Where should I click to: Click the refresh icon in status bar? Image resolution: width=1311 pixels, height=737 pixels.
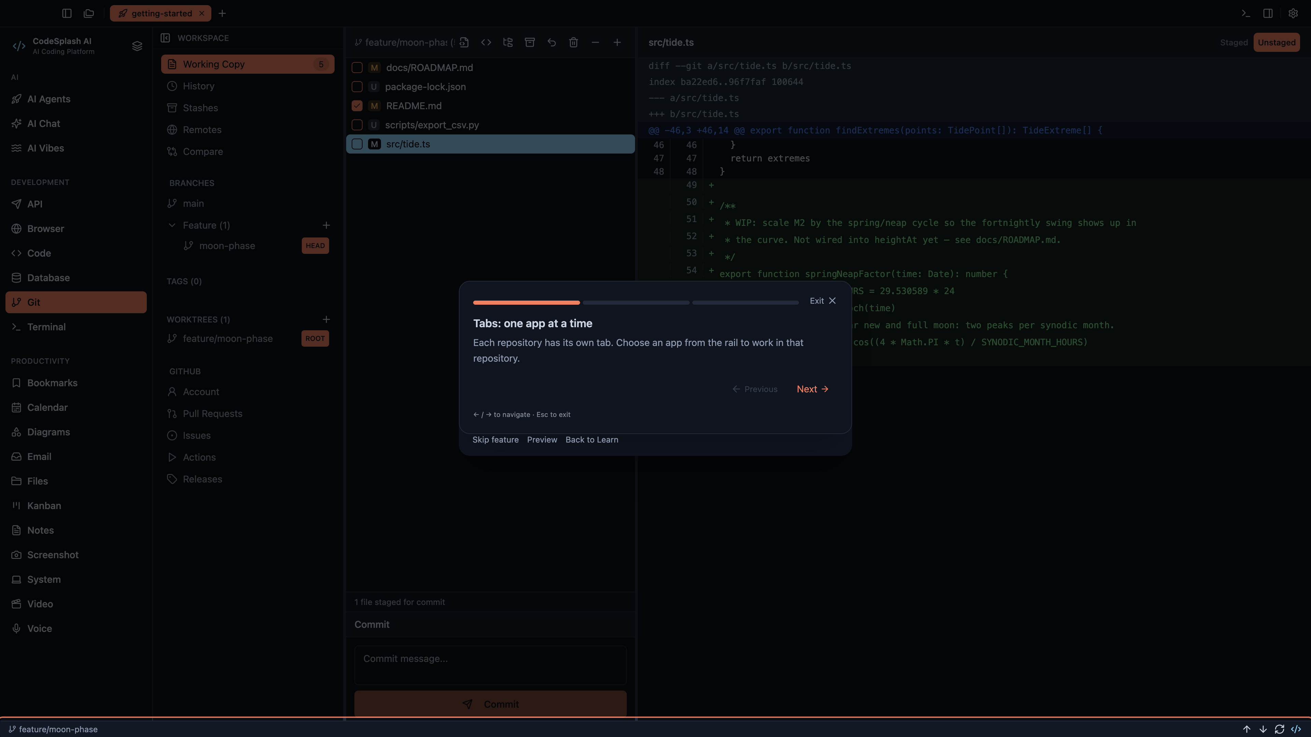click(x=1280, y=729)
